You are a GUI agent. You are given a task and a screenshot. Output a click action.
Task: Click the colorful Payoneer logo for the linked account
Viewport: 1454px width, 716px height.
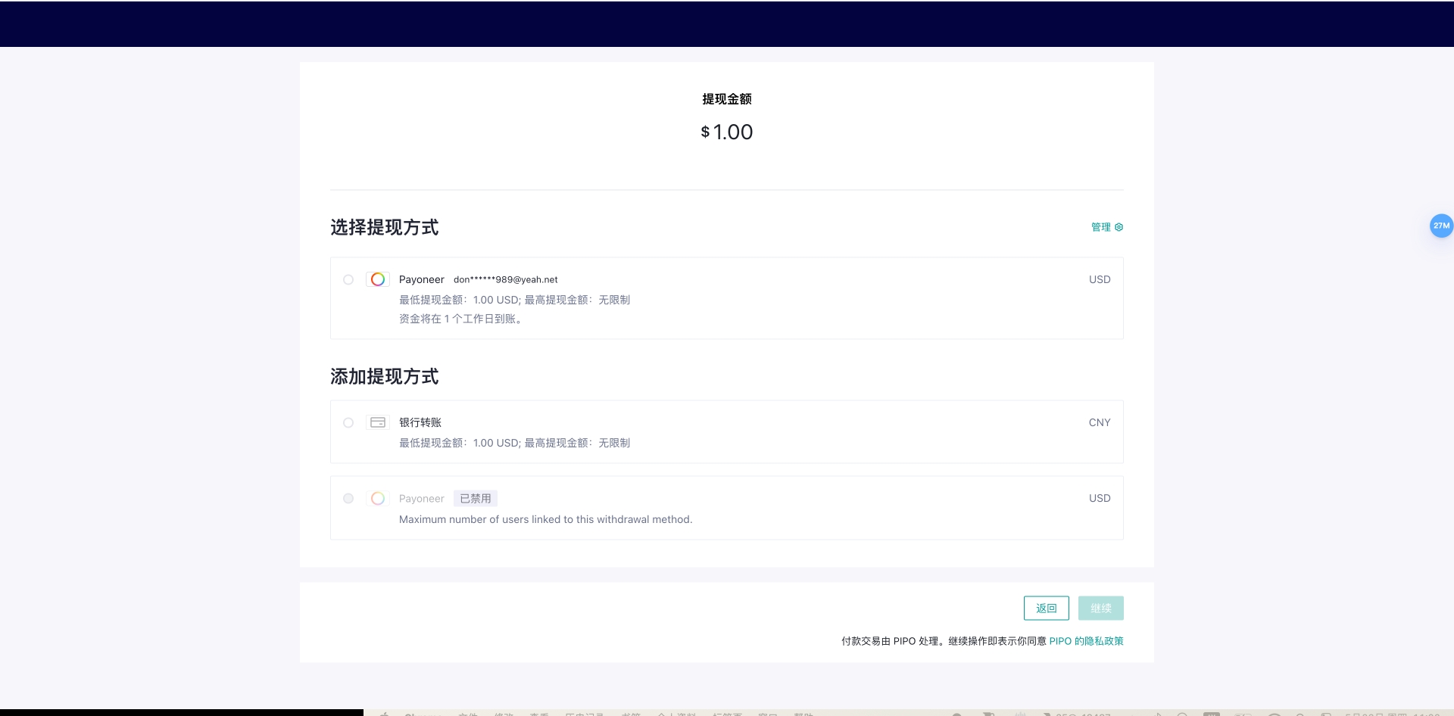(378, 279)
